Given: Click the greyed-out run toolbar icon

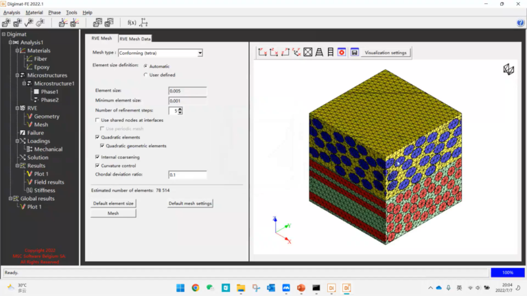Looking at the screenshot, I should point(40,23).
